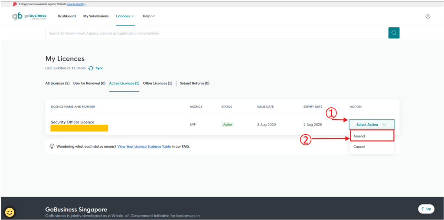
Task: Click the lightbulb hint icon
Action: [52, 146]
